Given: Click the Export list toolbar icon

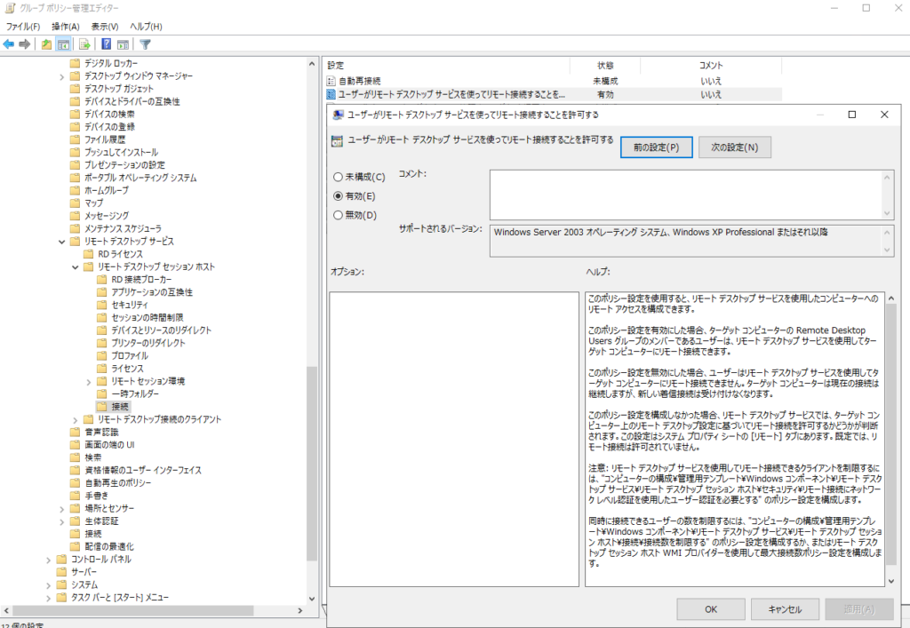Looking at the screenshot, I should (x=84, y=44).
